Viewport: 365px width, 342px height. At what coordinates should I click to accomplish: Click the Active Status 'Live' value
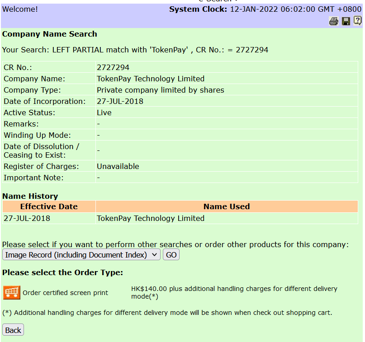point(104,112)
